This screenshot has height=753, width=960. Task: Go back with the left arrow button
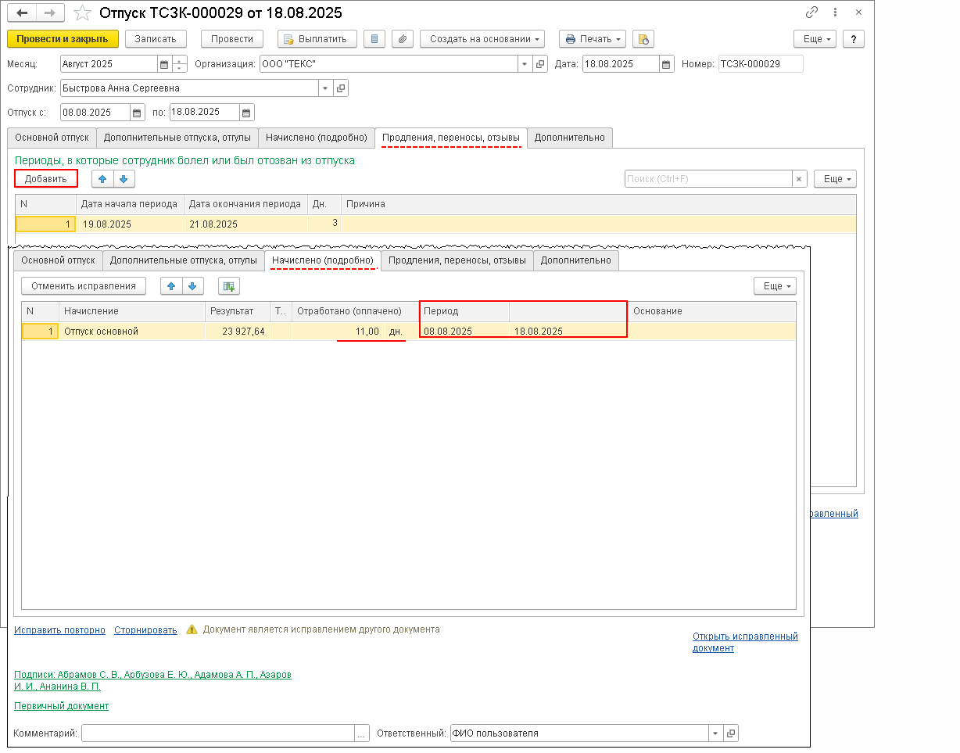pyautogui.click(x=22, y=13)
